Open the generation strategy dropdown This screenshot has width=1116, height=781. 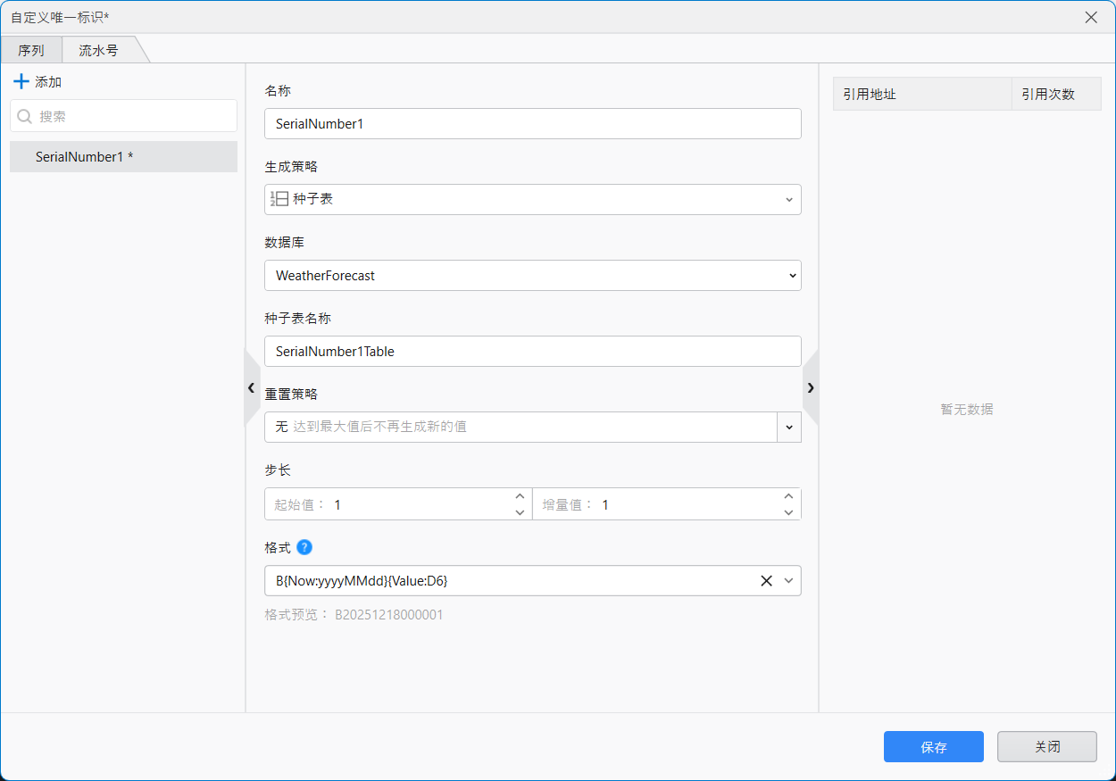788,200
